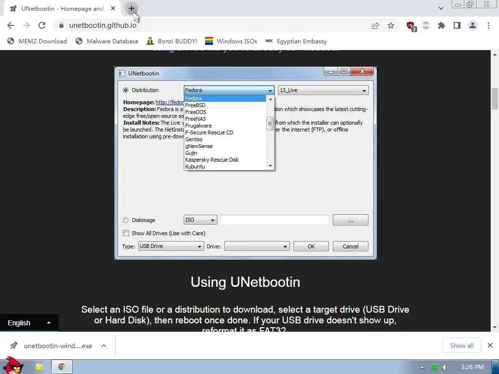Choose FreeNAS in distribution list

click(225, 119)
